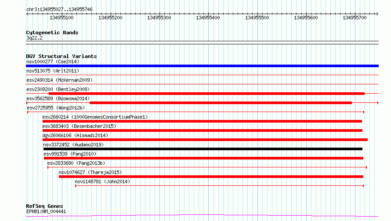Click the RefSeq Genes track title
This screenshot has height=221, width=391.
pyautogui.click(x=44, y=207)
